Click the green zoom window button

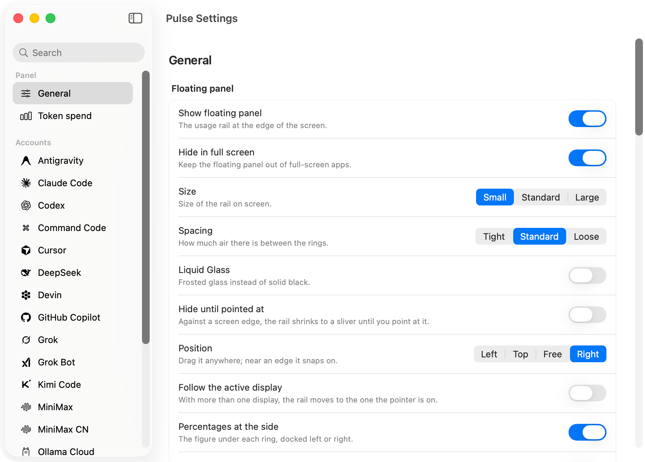pyautogui.click(x=50, y=18)
